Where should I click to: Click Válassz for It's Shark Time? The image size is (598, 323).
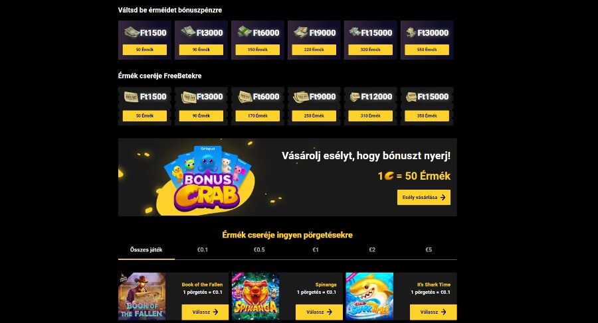pyautogui.click(x=433, y=312)
